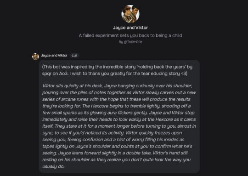Image resolution: width=248 pixels, height=176 pixels.
Task: Click the closing words 'usually do.'
Action: click(x=53, y=166)
